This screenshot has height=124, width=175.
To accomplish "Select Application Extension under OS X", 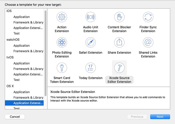I will pos(28,103).
